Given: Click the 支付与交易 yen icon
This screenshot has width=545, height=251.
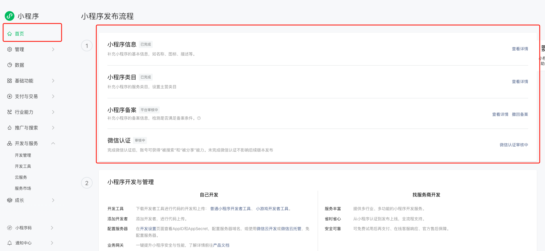Looking at the screenshot, I should click(x=10, y=96).
